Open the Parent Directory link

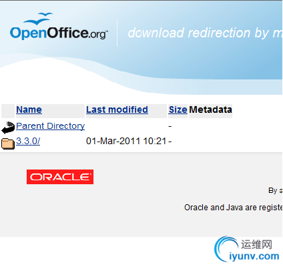[51, 126]
